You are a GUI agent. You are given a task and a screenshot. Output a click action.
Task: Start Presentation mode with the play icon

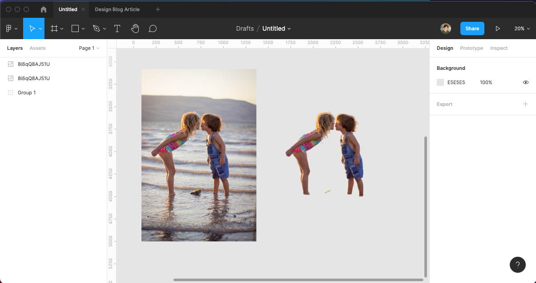point(498,28)
